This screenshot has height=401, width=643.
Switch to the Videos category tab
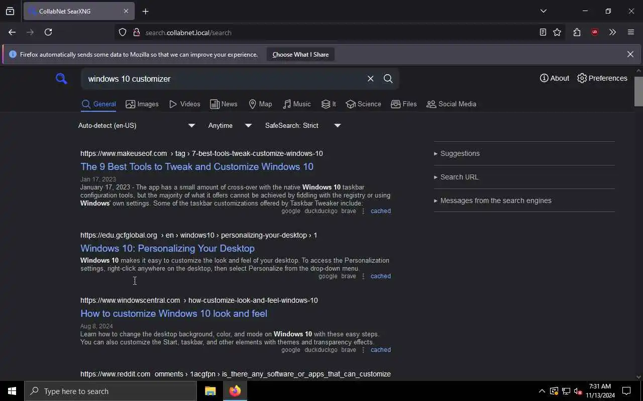[x=185, y=104]
